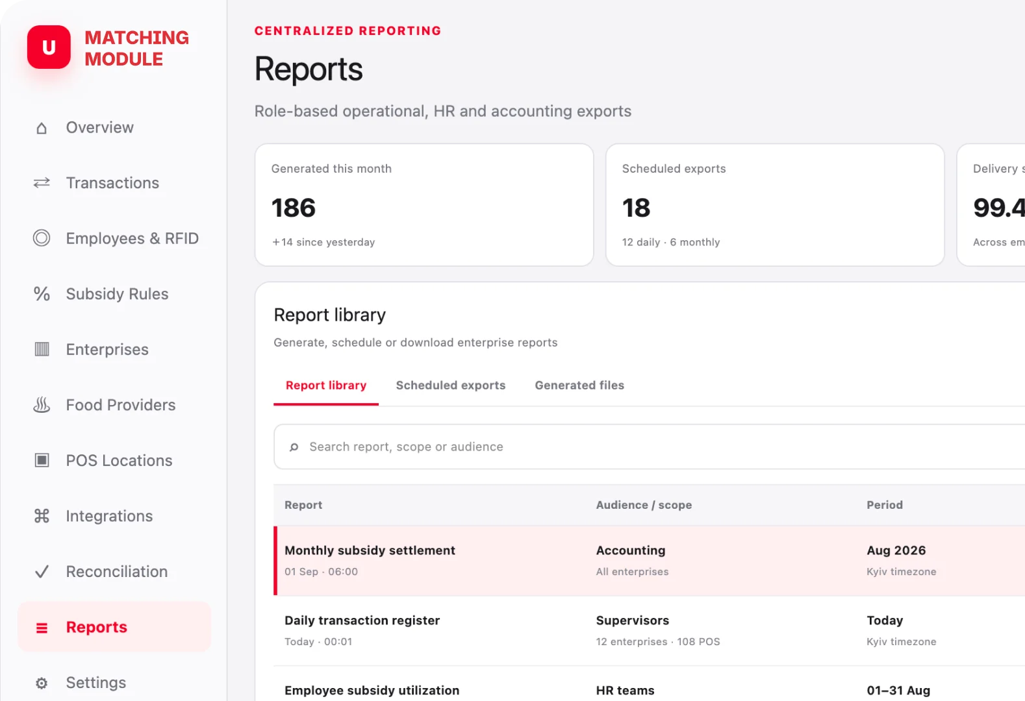Click the '12 enterprises · 108 POS' text
Screen dimensions: 1025x701
click(x=658, y=642)
